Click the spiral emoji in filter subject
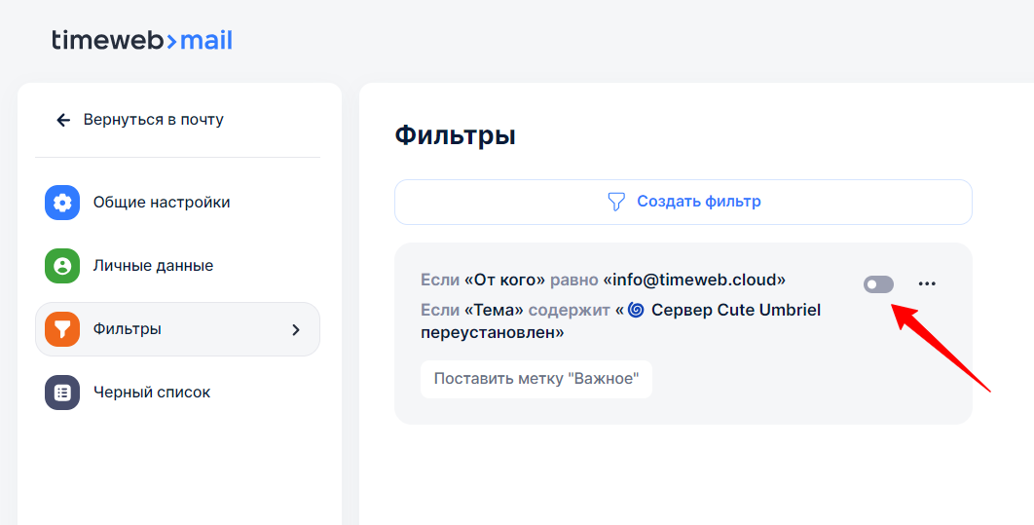The height and width of the screenshot is (525, 1034). (636, 310)
